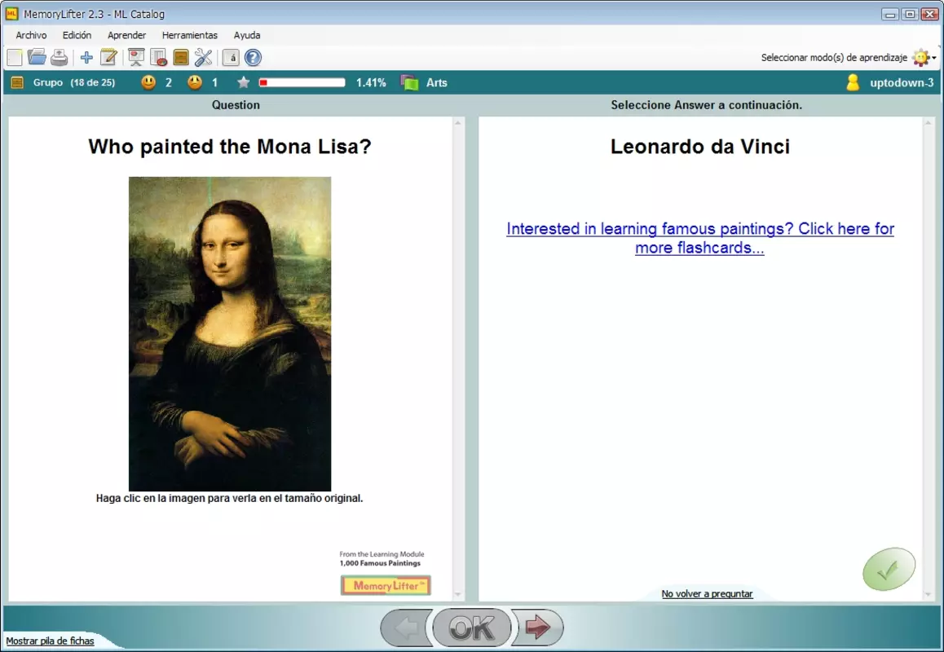Click 'Haga clic en la imagen' caption
Screen dimensions: 944x652
click(229, 499)
